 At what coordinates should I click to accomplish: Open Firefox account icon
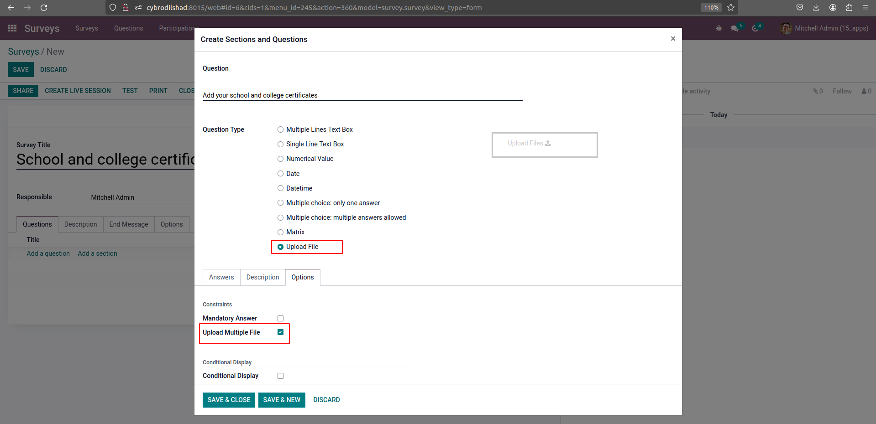click(833, 7)
